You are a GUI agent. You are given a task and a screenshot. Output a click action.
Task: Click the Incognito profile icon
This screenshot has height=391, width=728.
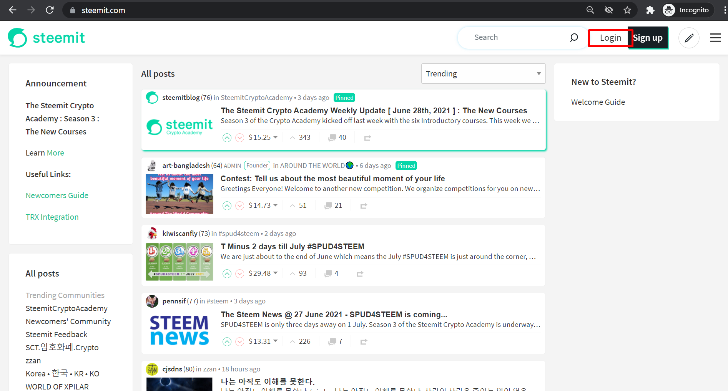point(669,10)
